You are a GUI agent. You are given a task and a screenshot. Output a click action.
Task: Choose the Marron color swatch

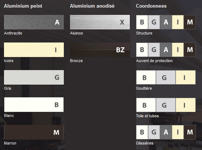34,132
